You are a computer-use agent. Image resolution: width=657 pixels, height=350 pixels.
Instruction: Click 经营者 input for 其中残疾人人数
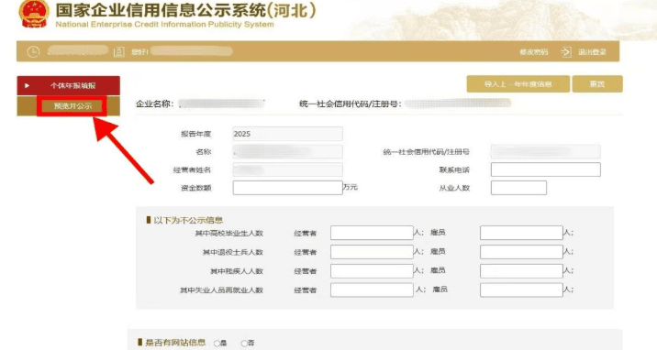pyautogui.click(x=372, y=271)
